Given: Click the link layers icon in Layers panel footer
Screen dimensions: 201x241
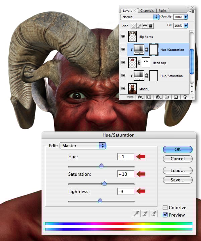Looking at the screenshot, I should pos(130,97).
